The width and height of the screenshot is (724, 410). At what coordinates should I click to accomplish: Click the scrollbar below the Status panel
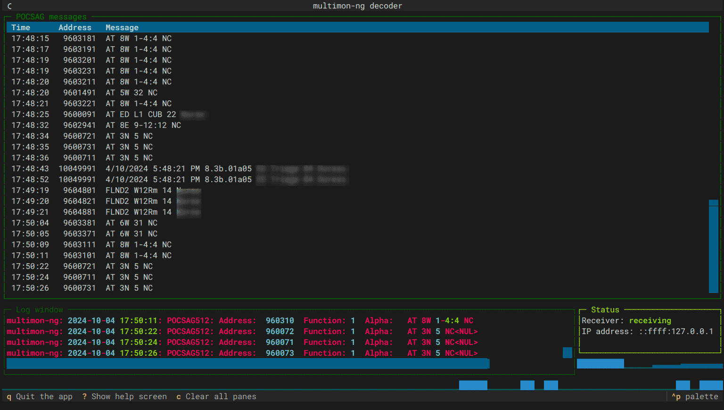[x=600, y=363]
